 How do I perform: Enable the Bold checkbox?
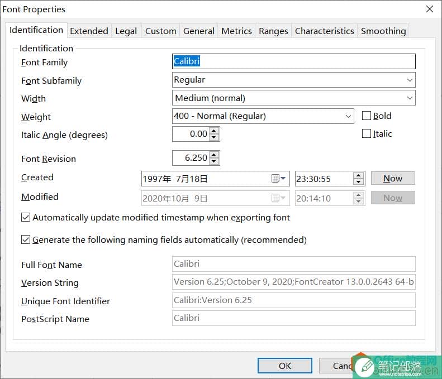(367, 116)
